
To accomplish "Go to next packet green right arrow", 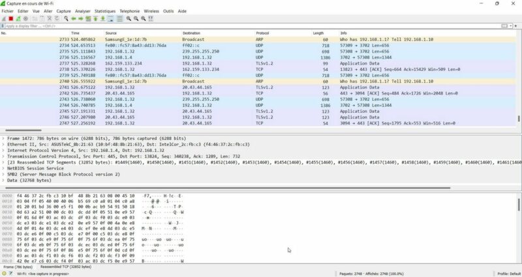I will 80,19.
